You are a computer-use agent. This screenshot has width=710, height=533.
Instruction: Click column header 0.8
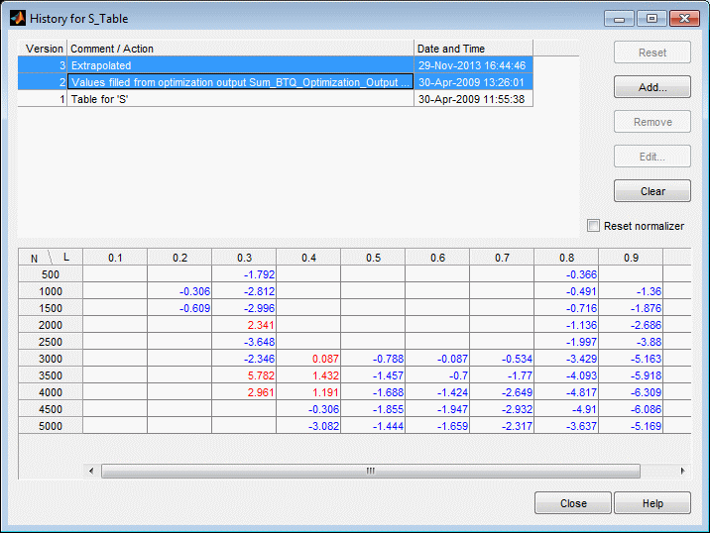(566, 258)
